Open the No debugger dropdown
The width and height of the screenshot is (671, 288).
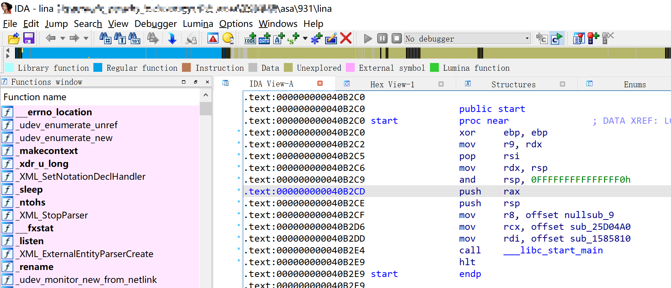527,38
